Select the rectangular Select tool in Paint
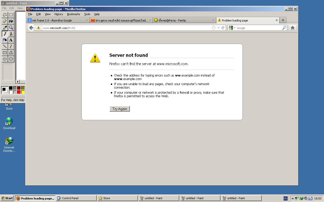The image size is (324, 202). [11, 15]
